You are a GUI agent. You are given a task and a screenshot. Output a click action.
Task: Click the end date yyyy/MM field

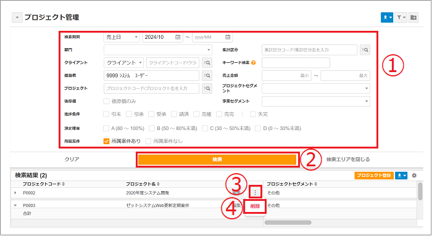click(x=212, y=37)
